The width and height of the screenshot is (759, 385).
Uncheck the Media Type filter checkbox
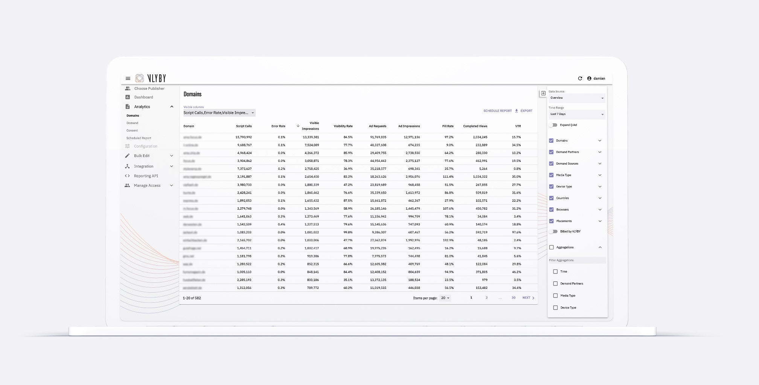552,175
